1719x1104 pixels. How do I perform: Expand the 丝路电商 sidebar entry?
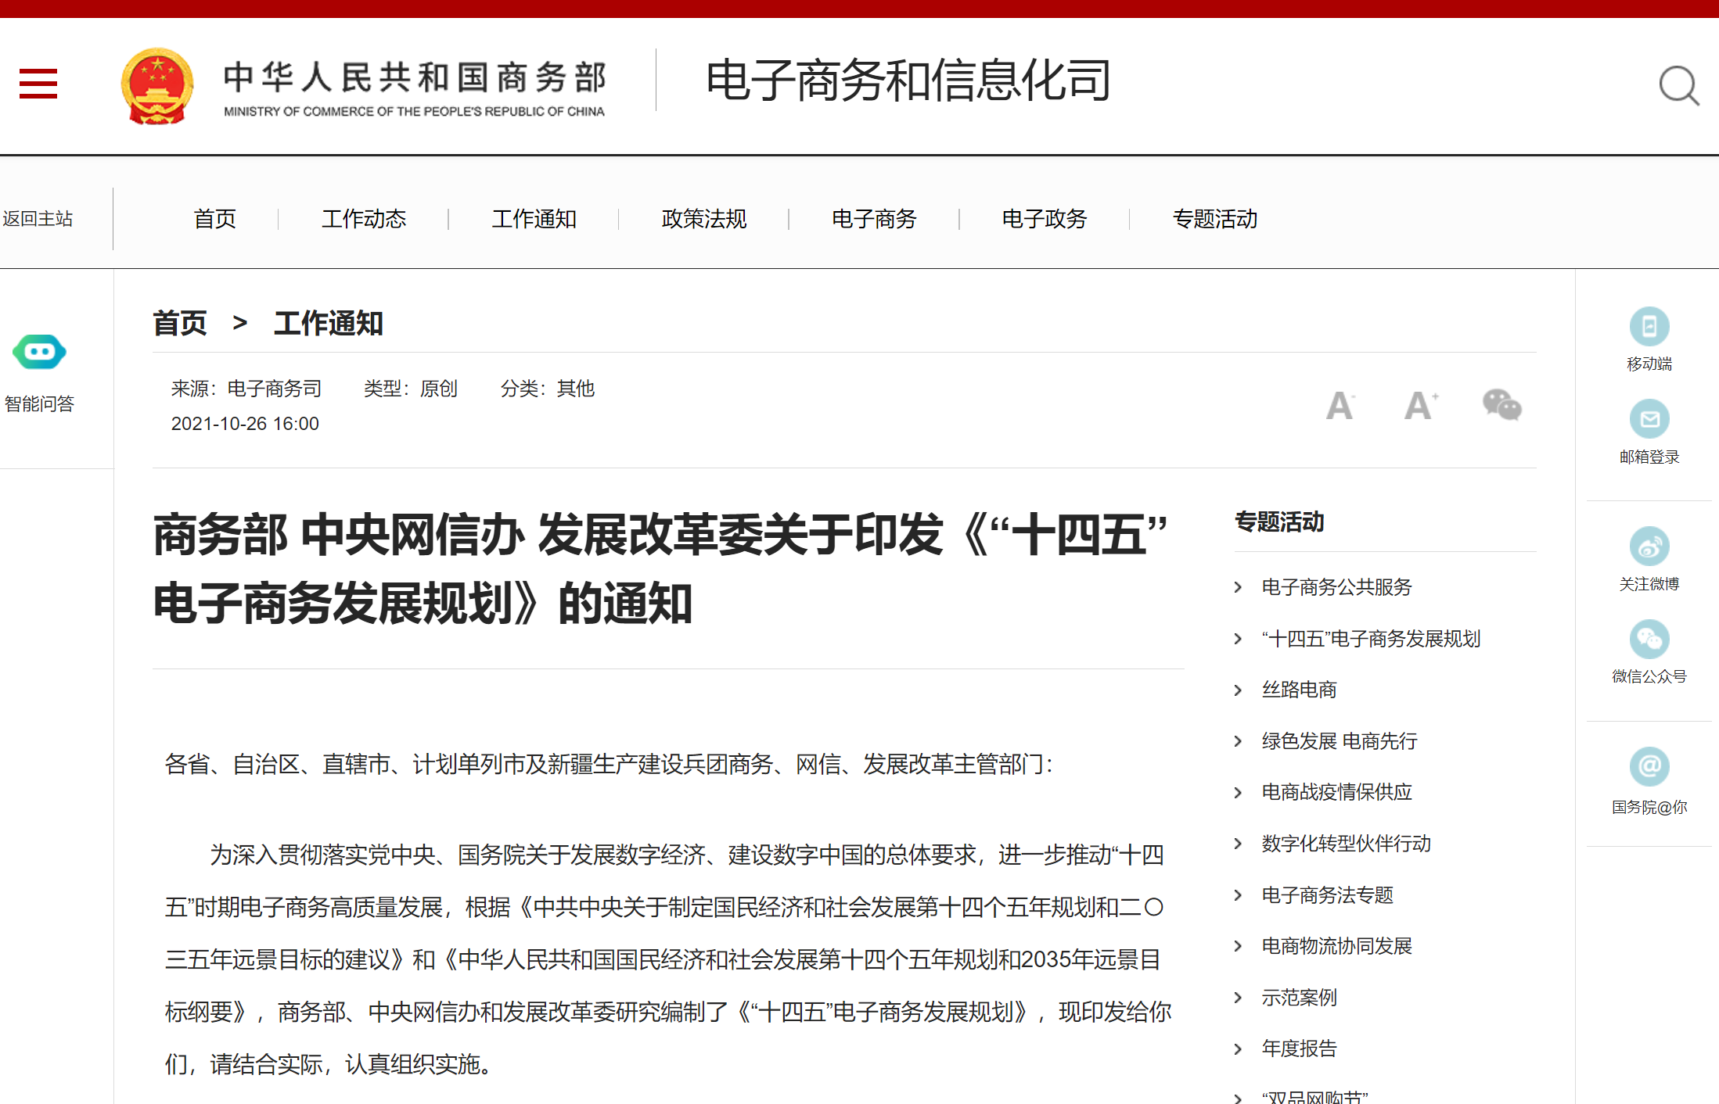point(1299,690)
